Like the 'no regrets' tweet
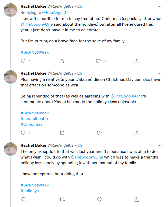Screen dimensions: 168x207 (99, 199)
